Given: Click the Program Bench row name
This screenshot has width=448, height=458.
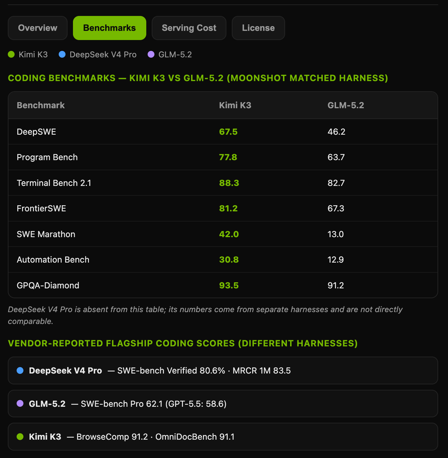Looking at the screenshot, I should [x=47, y=157].
